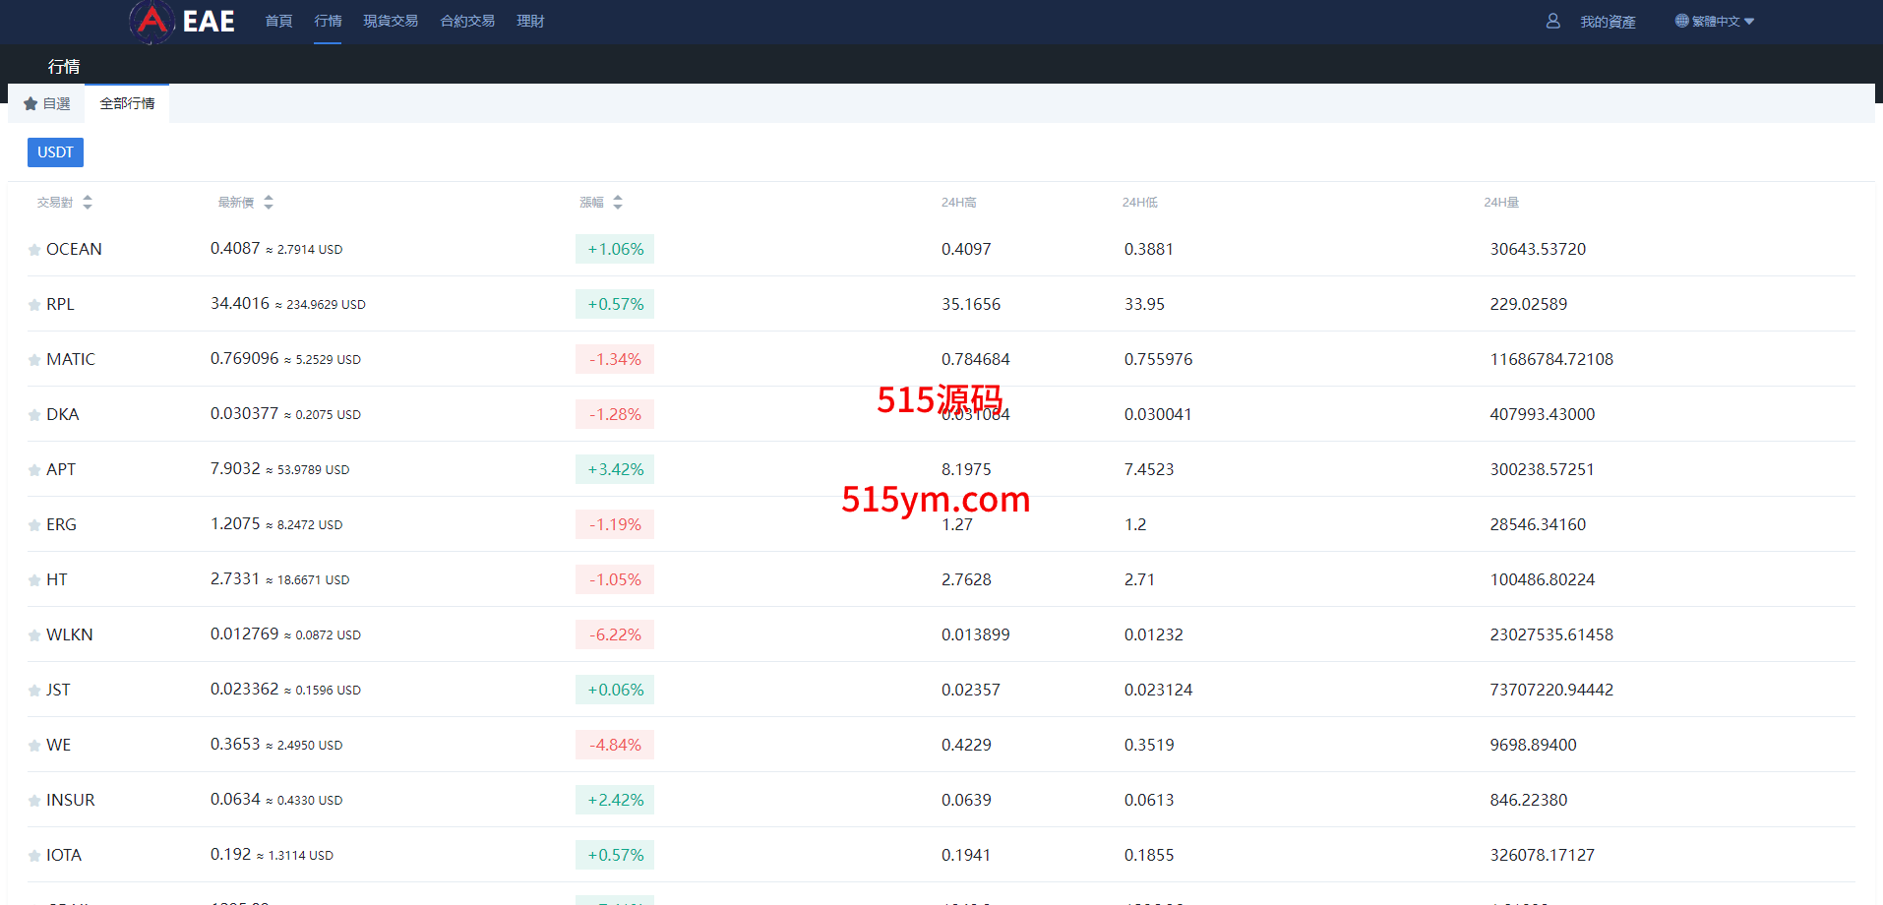Click the globe language icon
Screen dimensions: 1883x905
(x=1681, y=21)
